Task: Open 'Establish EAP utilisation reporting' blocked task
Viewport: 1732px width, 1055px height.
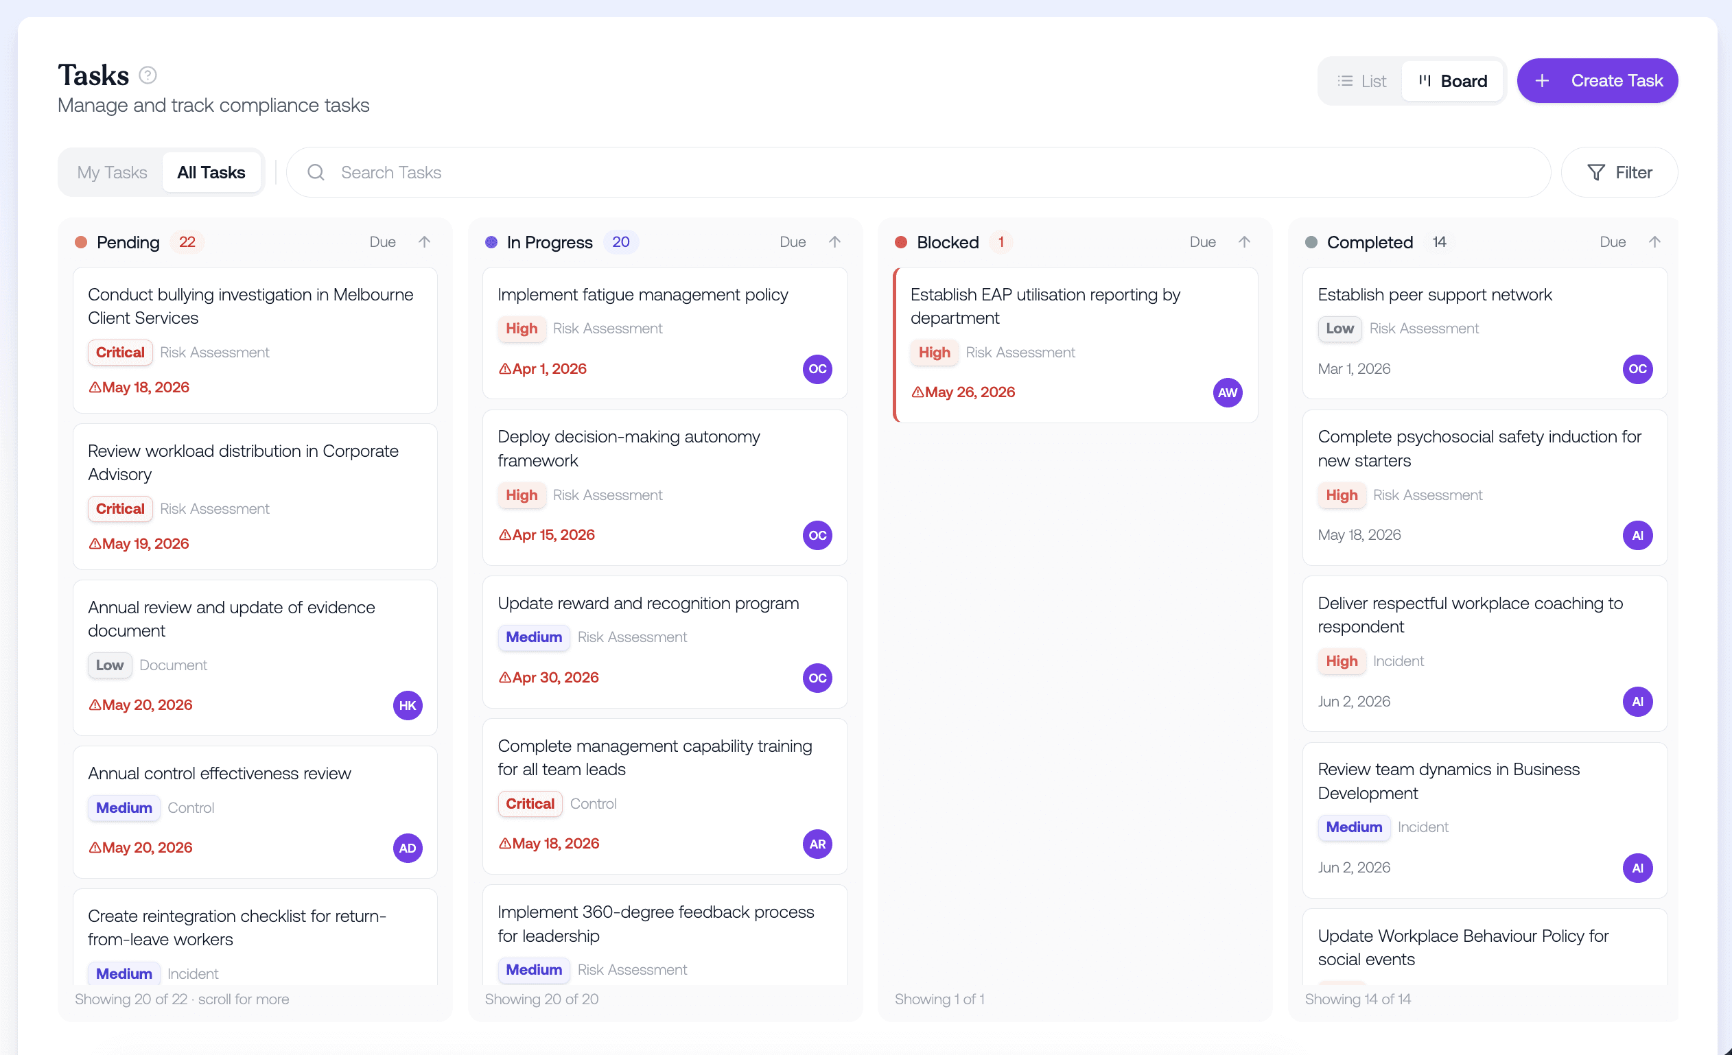Action: (x=1075, y=345)
